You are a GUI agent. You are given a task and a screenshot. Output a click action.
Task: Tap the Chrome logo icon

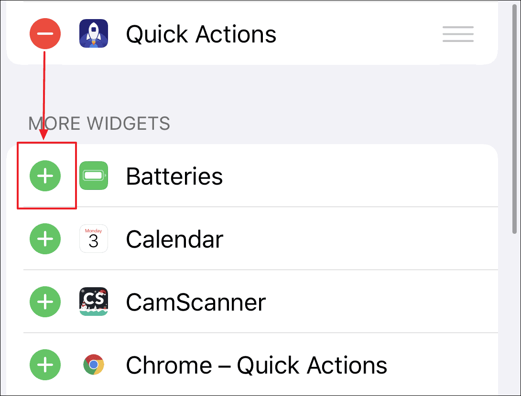[94, 365]
